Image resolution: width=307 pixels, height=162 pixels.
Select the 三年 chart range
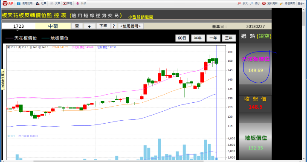[x=229, y=38]
